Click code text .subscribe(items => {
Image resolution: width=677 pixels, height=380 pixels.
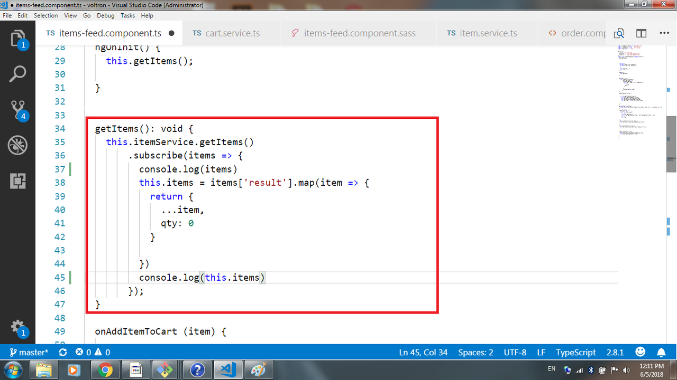(x=186, y=156)
